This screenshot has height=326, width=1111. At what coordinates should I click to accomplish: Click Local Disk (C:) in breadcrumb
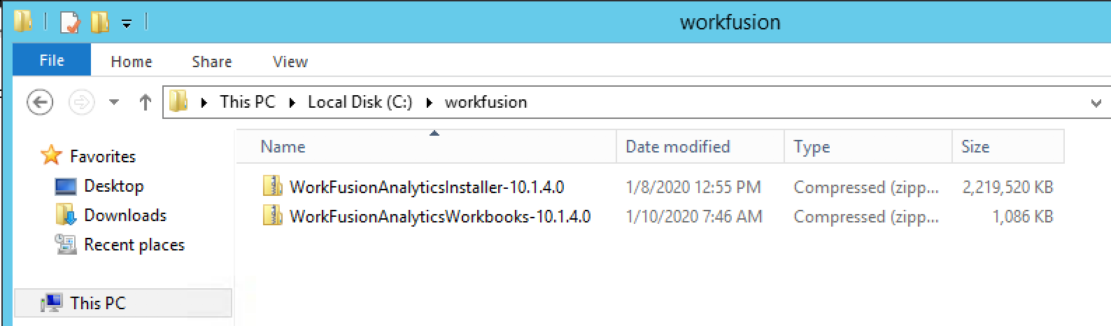tap(360, 102)
